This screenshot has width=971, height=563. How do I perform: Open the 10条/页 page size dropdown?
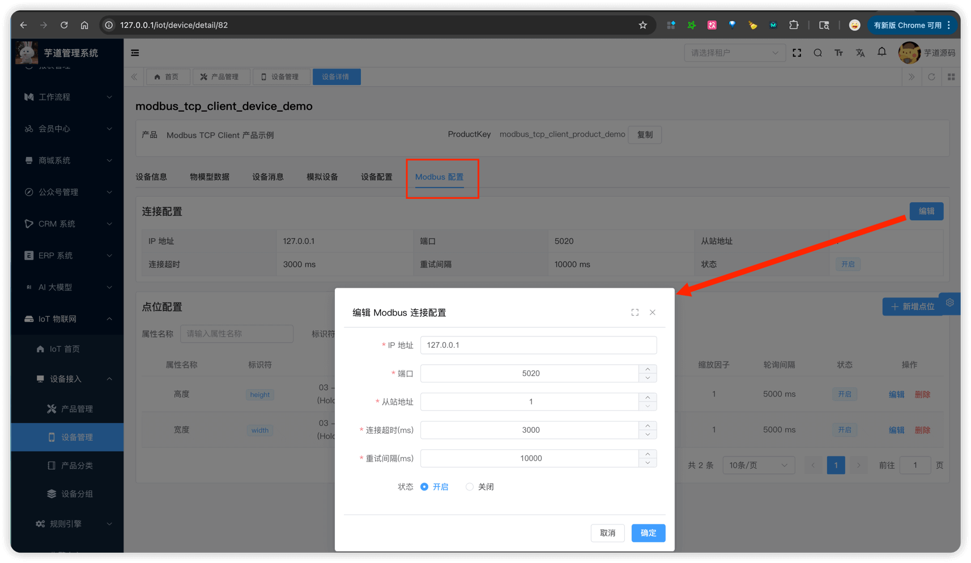coord(758,465)
